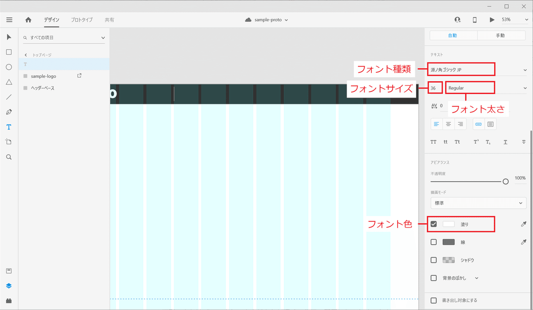Viewport: 533px width, 310px height.
Task: Enable the 線 border checkbox
Action: click(x=434, y=242)
